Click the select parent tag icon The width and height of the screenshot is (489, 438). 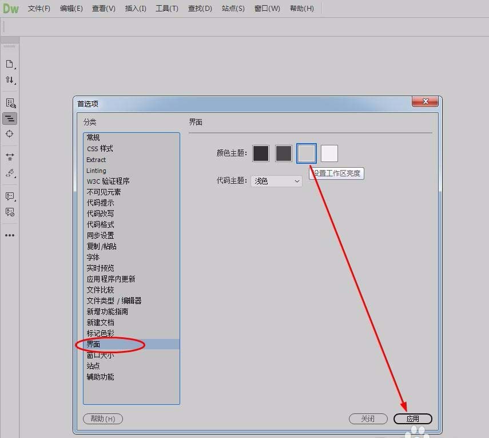(10, 173)
